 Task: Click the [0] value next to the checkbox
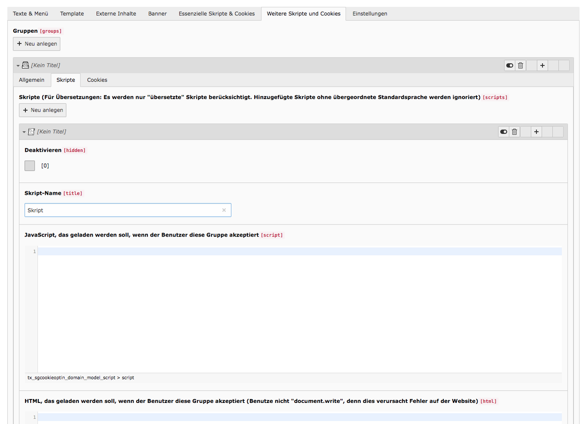45,165
